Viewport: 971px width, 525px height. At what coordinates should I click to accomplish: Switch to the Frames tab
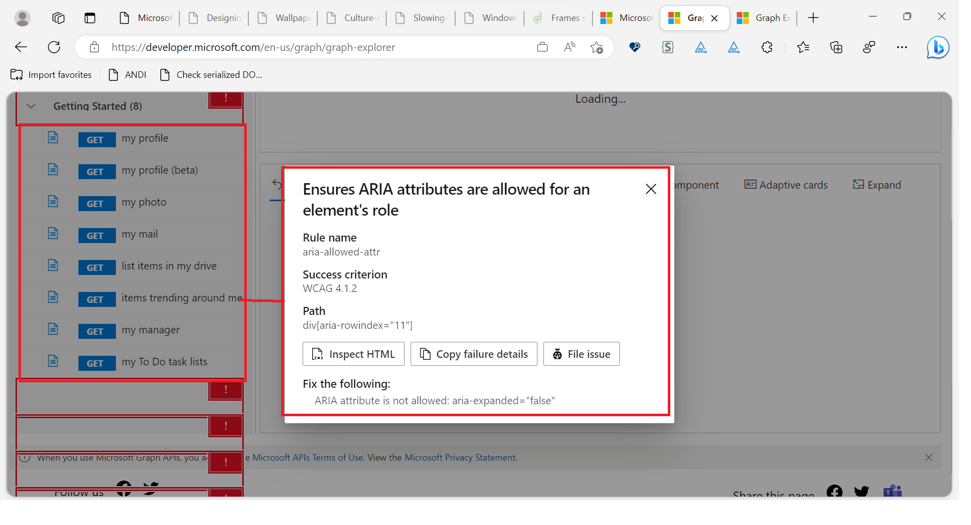tap(559, 18)
